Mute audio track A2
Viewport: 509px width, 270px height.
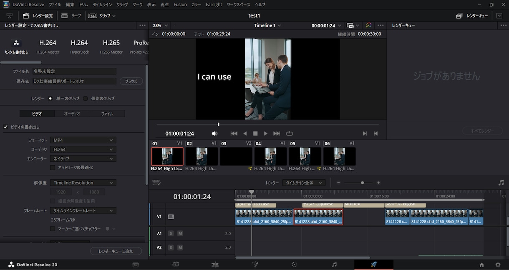180,247
